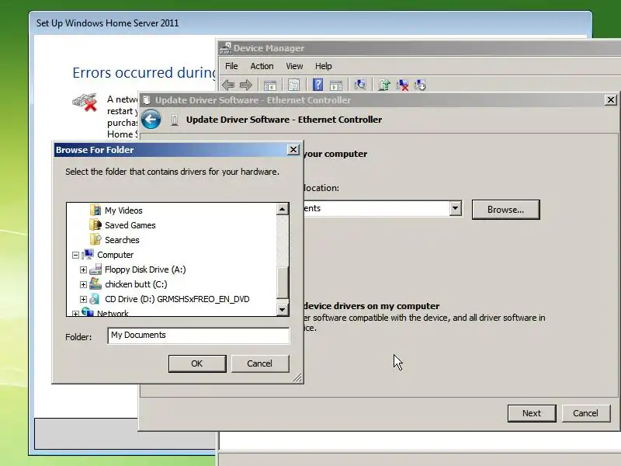Viewport: 621px width, 466px height.
Task: Open the blue Help icon in Device Manager
Action: [x=317, y=85]
